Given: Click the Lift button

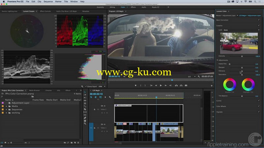Looking at the screenshot, I should [176, 86].
